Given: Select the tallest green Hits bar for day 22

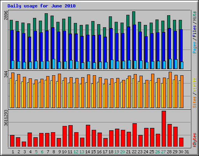Looking at the screenshot, I should (134, 18).
